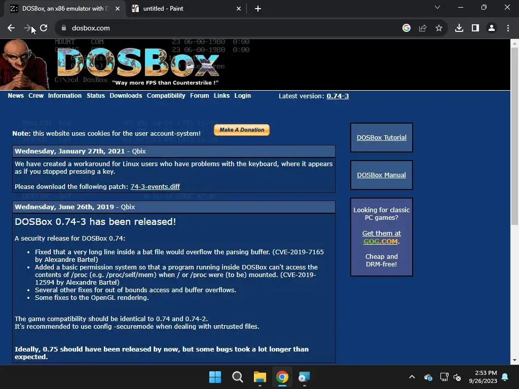
Task: Open the Status menu link
Action: 96,96
